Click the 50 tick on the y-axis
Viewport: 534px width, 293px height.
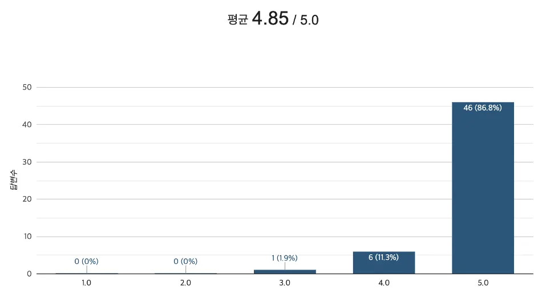point(27,87)
